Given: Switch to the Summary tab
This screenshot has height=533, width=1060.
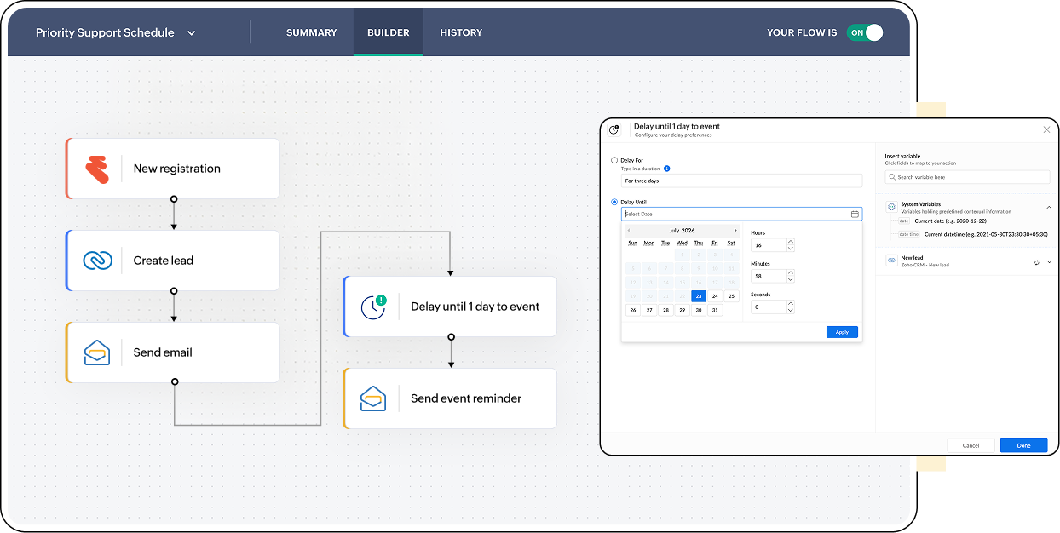Looking at the screenshot, I should pyautogui.click(x=312, y=32).
